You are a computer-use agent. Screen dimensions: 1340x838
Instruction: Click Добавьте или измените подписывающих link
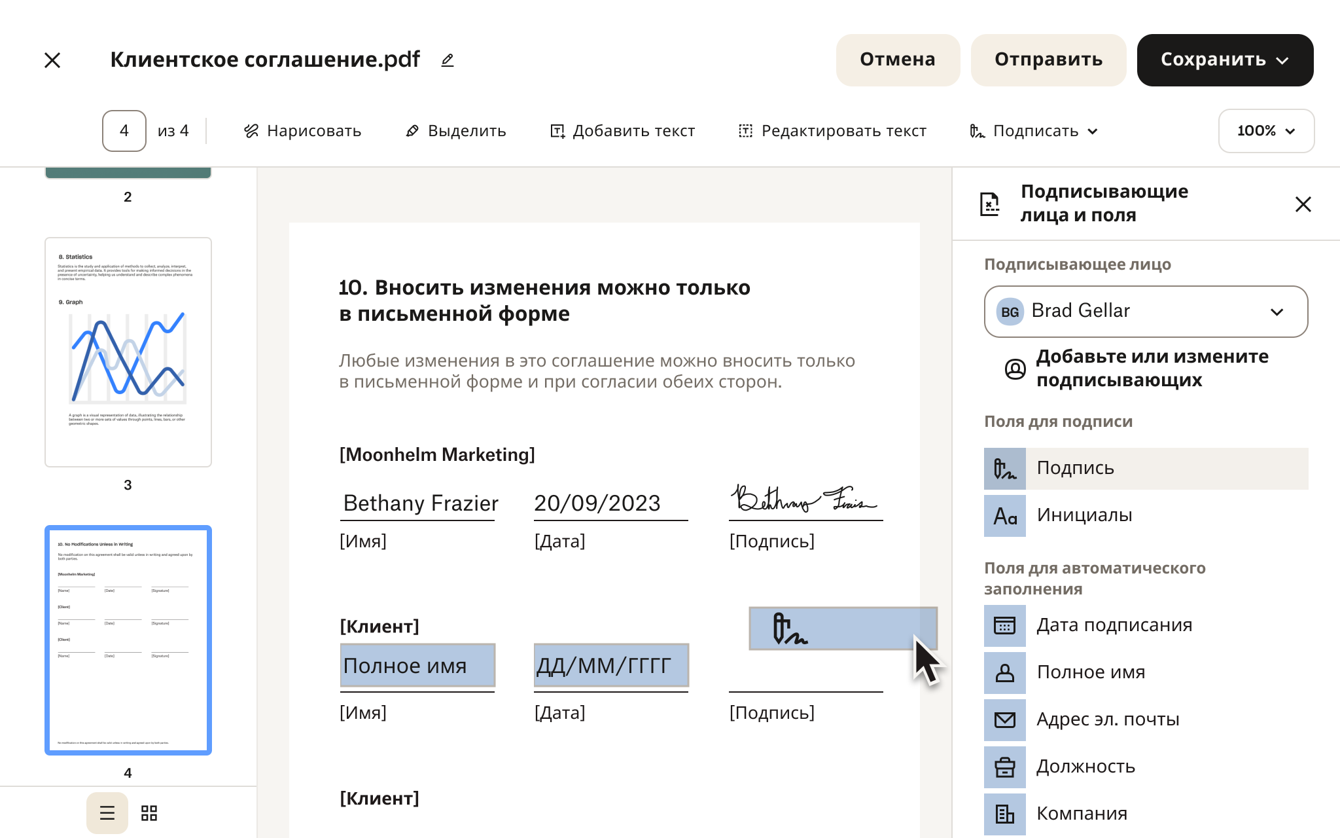[x=1152, y=368]
